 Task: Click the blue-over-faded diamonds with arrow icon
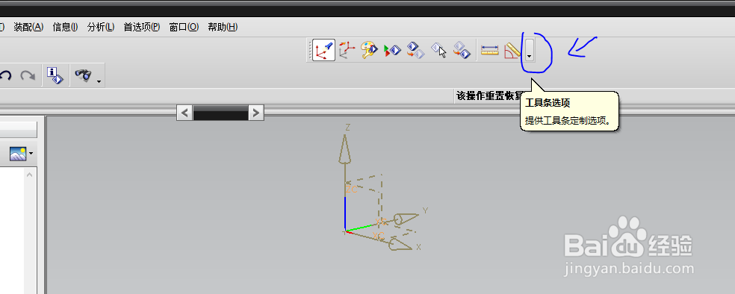pos(415,50)
